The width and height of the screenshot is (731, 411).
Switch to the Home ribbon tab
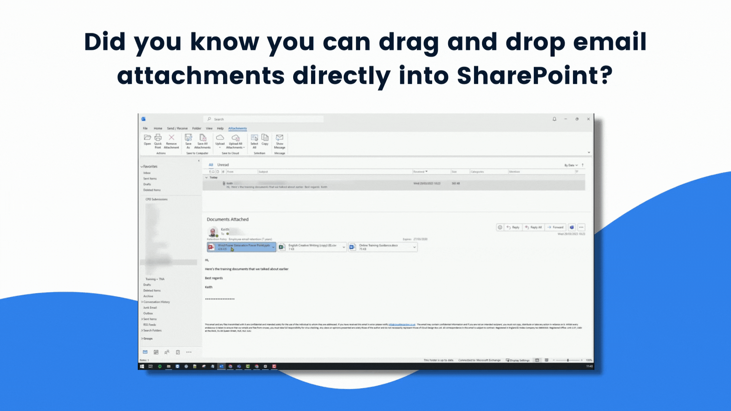click(158, 128)
